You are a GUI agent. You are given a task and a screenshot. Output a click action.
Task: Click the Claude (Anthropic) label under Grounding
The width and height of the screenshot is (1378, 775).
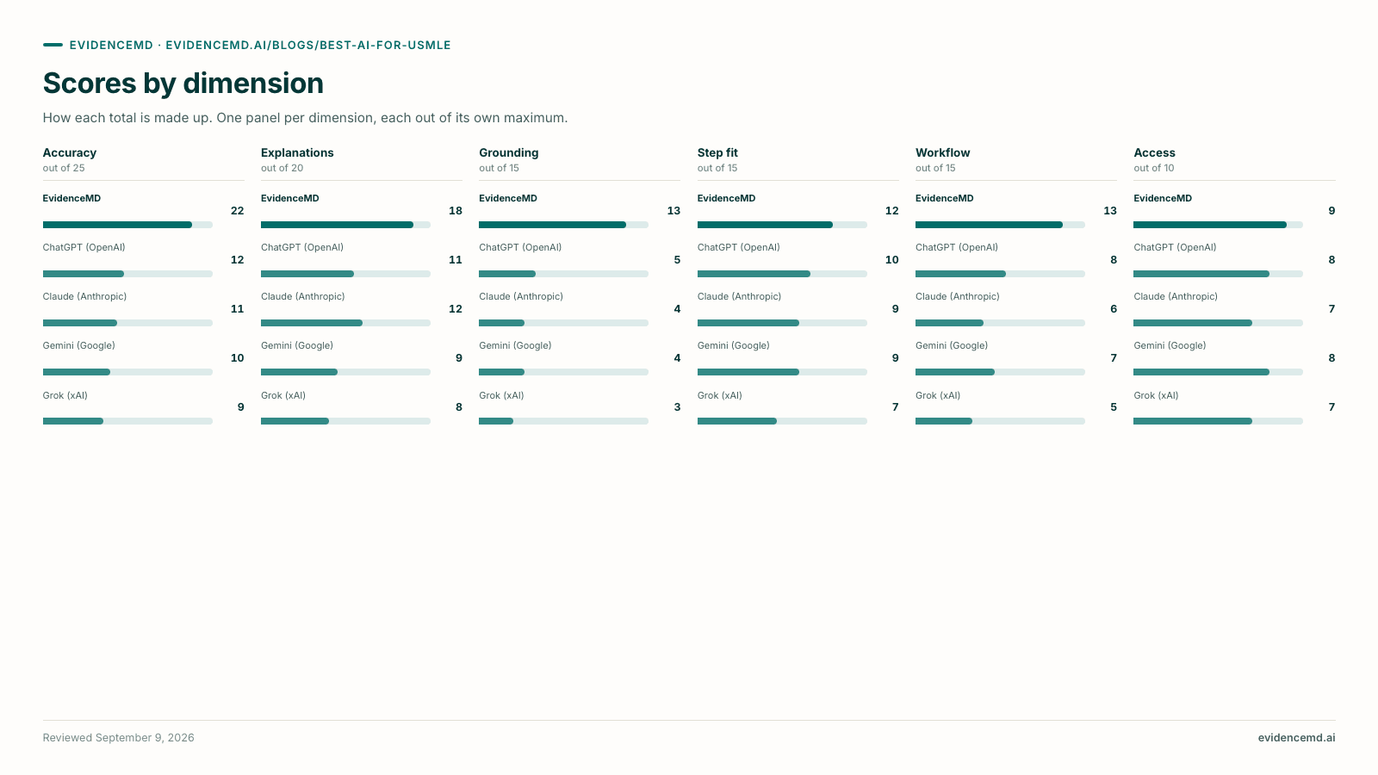tap(521, 297)
